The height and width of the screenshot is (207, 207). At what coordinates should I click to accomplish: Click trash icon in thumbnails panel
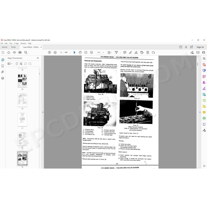(x=17, y=64)
